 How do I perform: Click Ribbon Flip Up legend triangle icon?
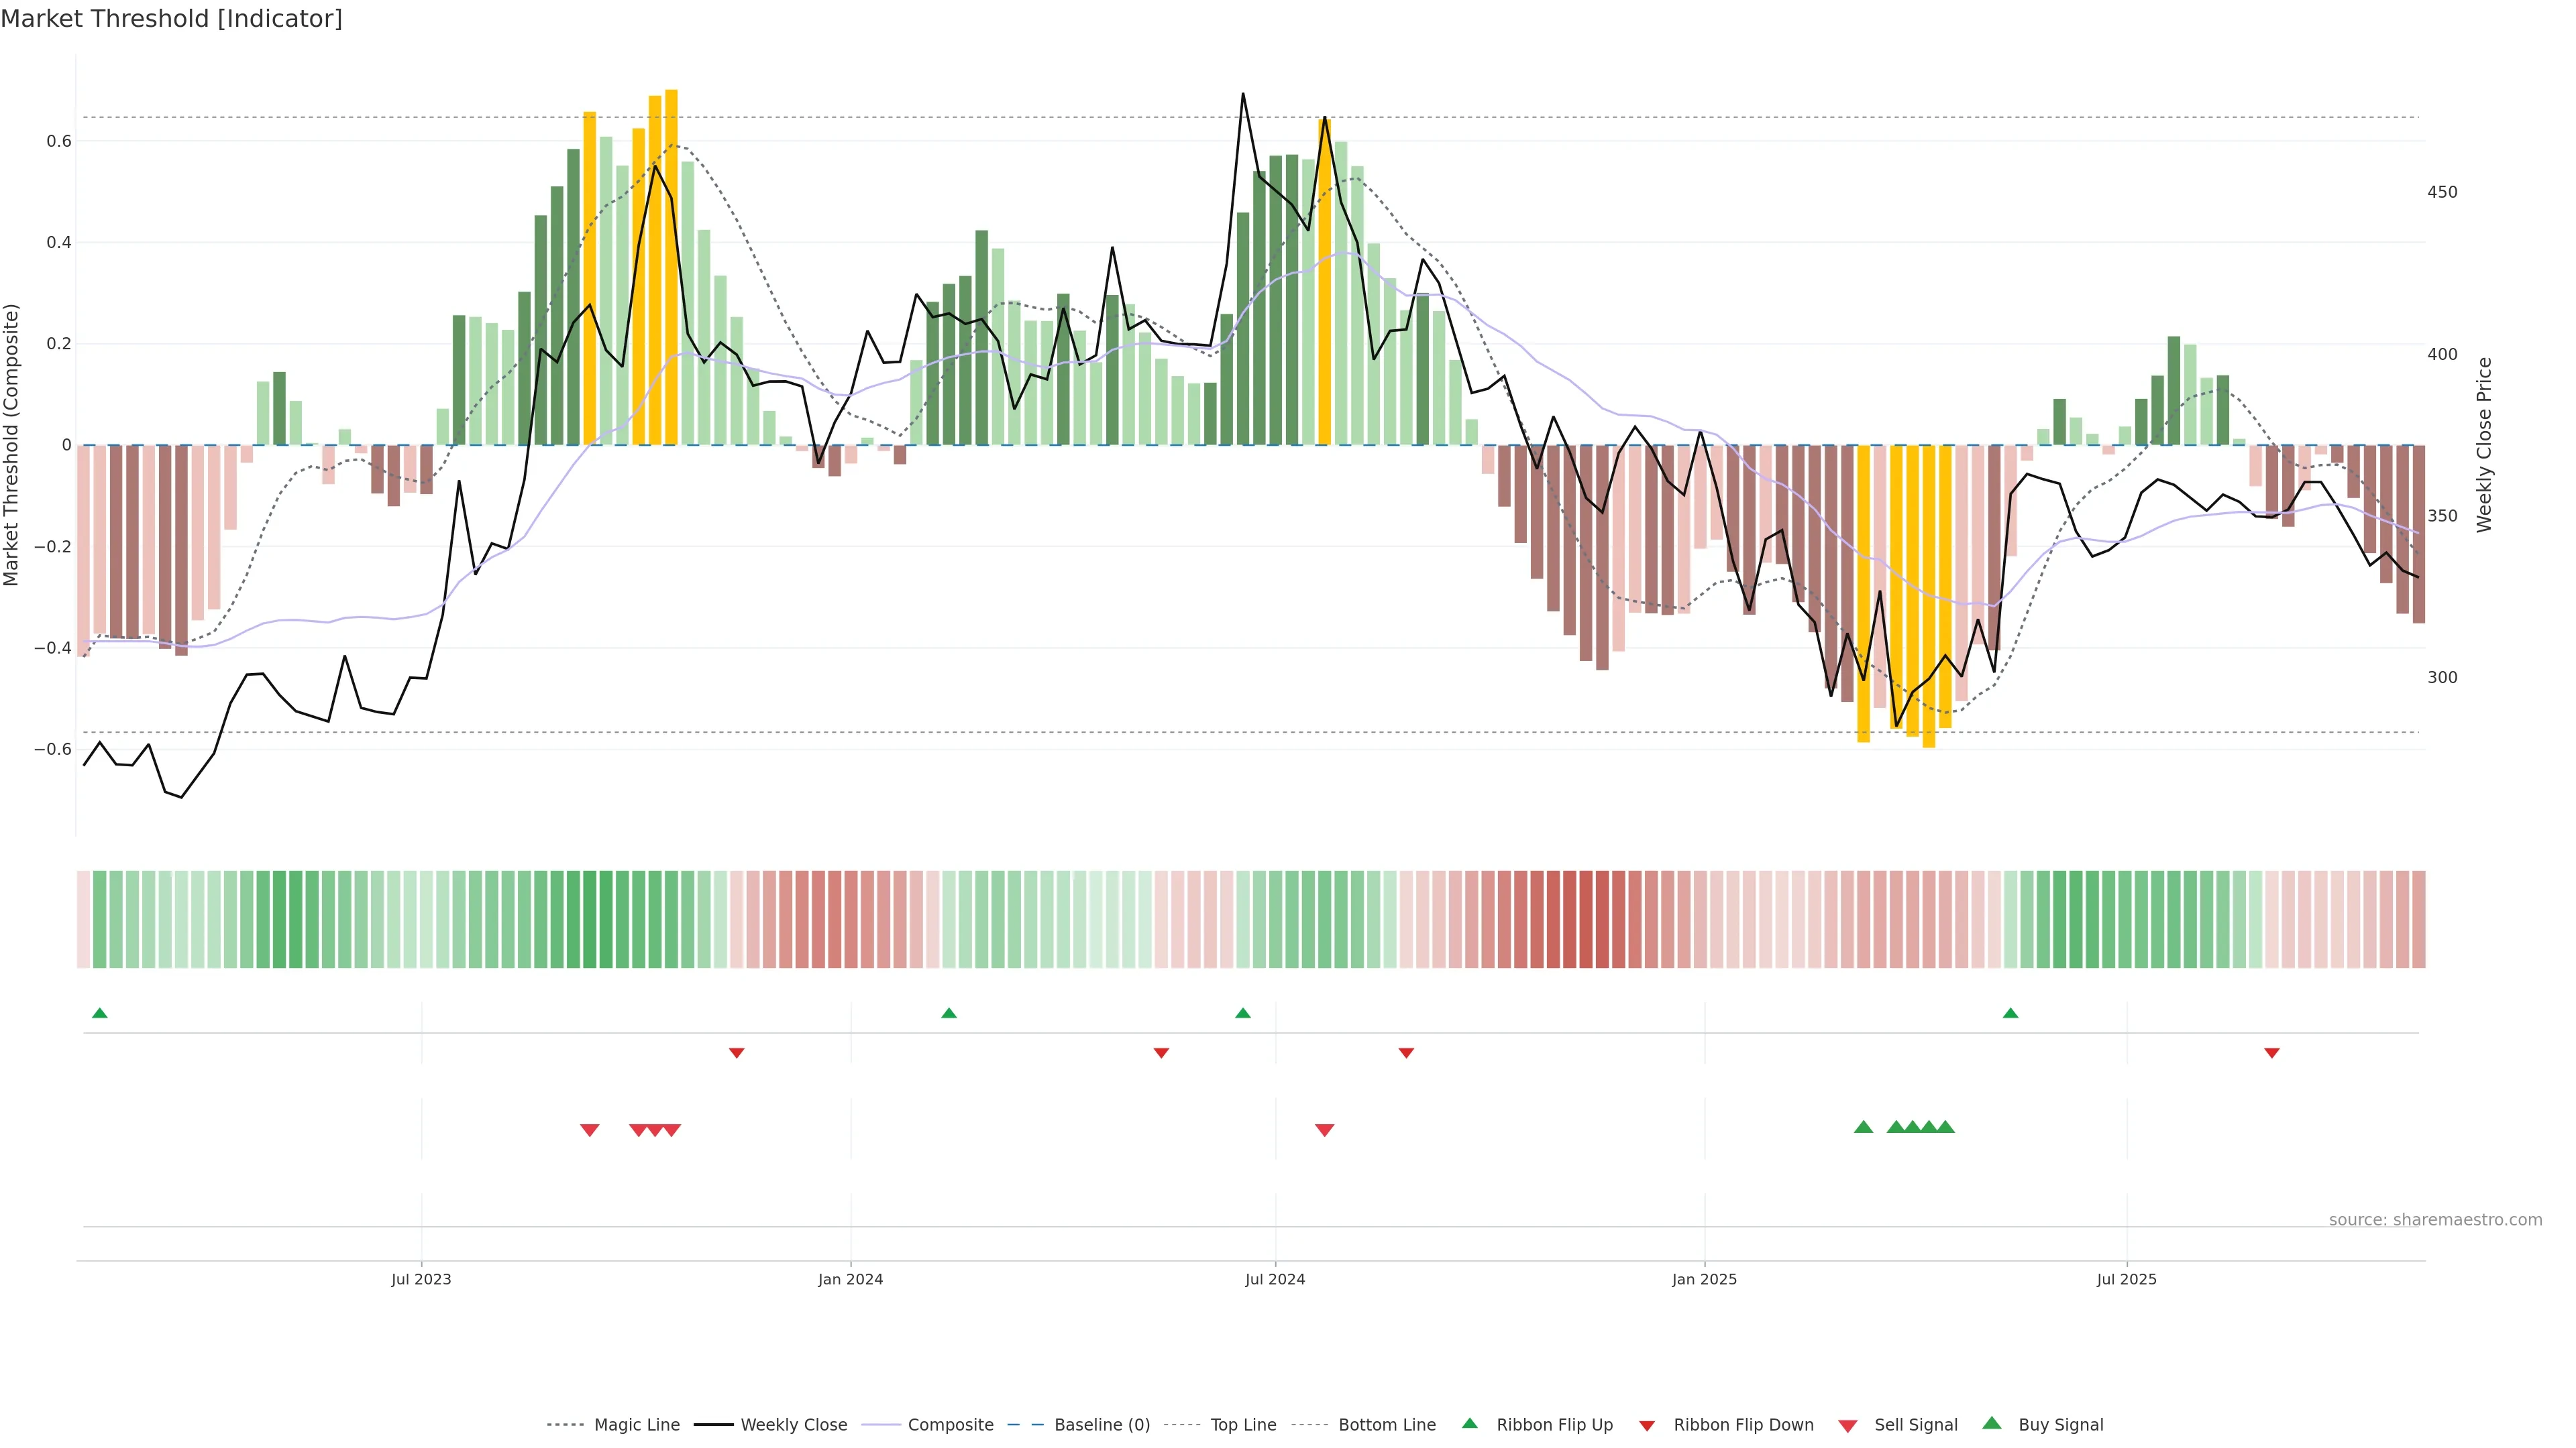pyautogui.click(x=1469, y=1423)
